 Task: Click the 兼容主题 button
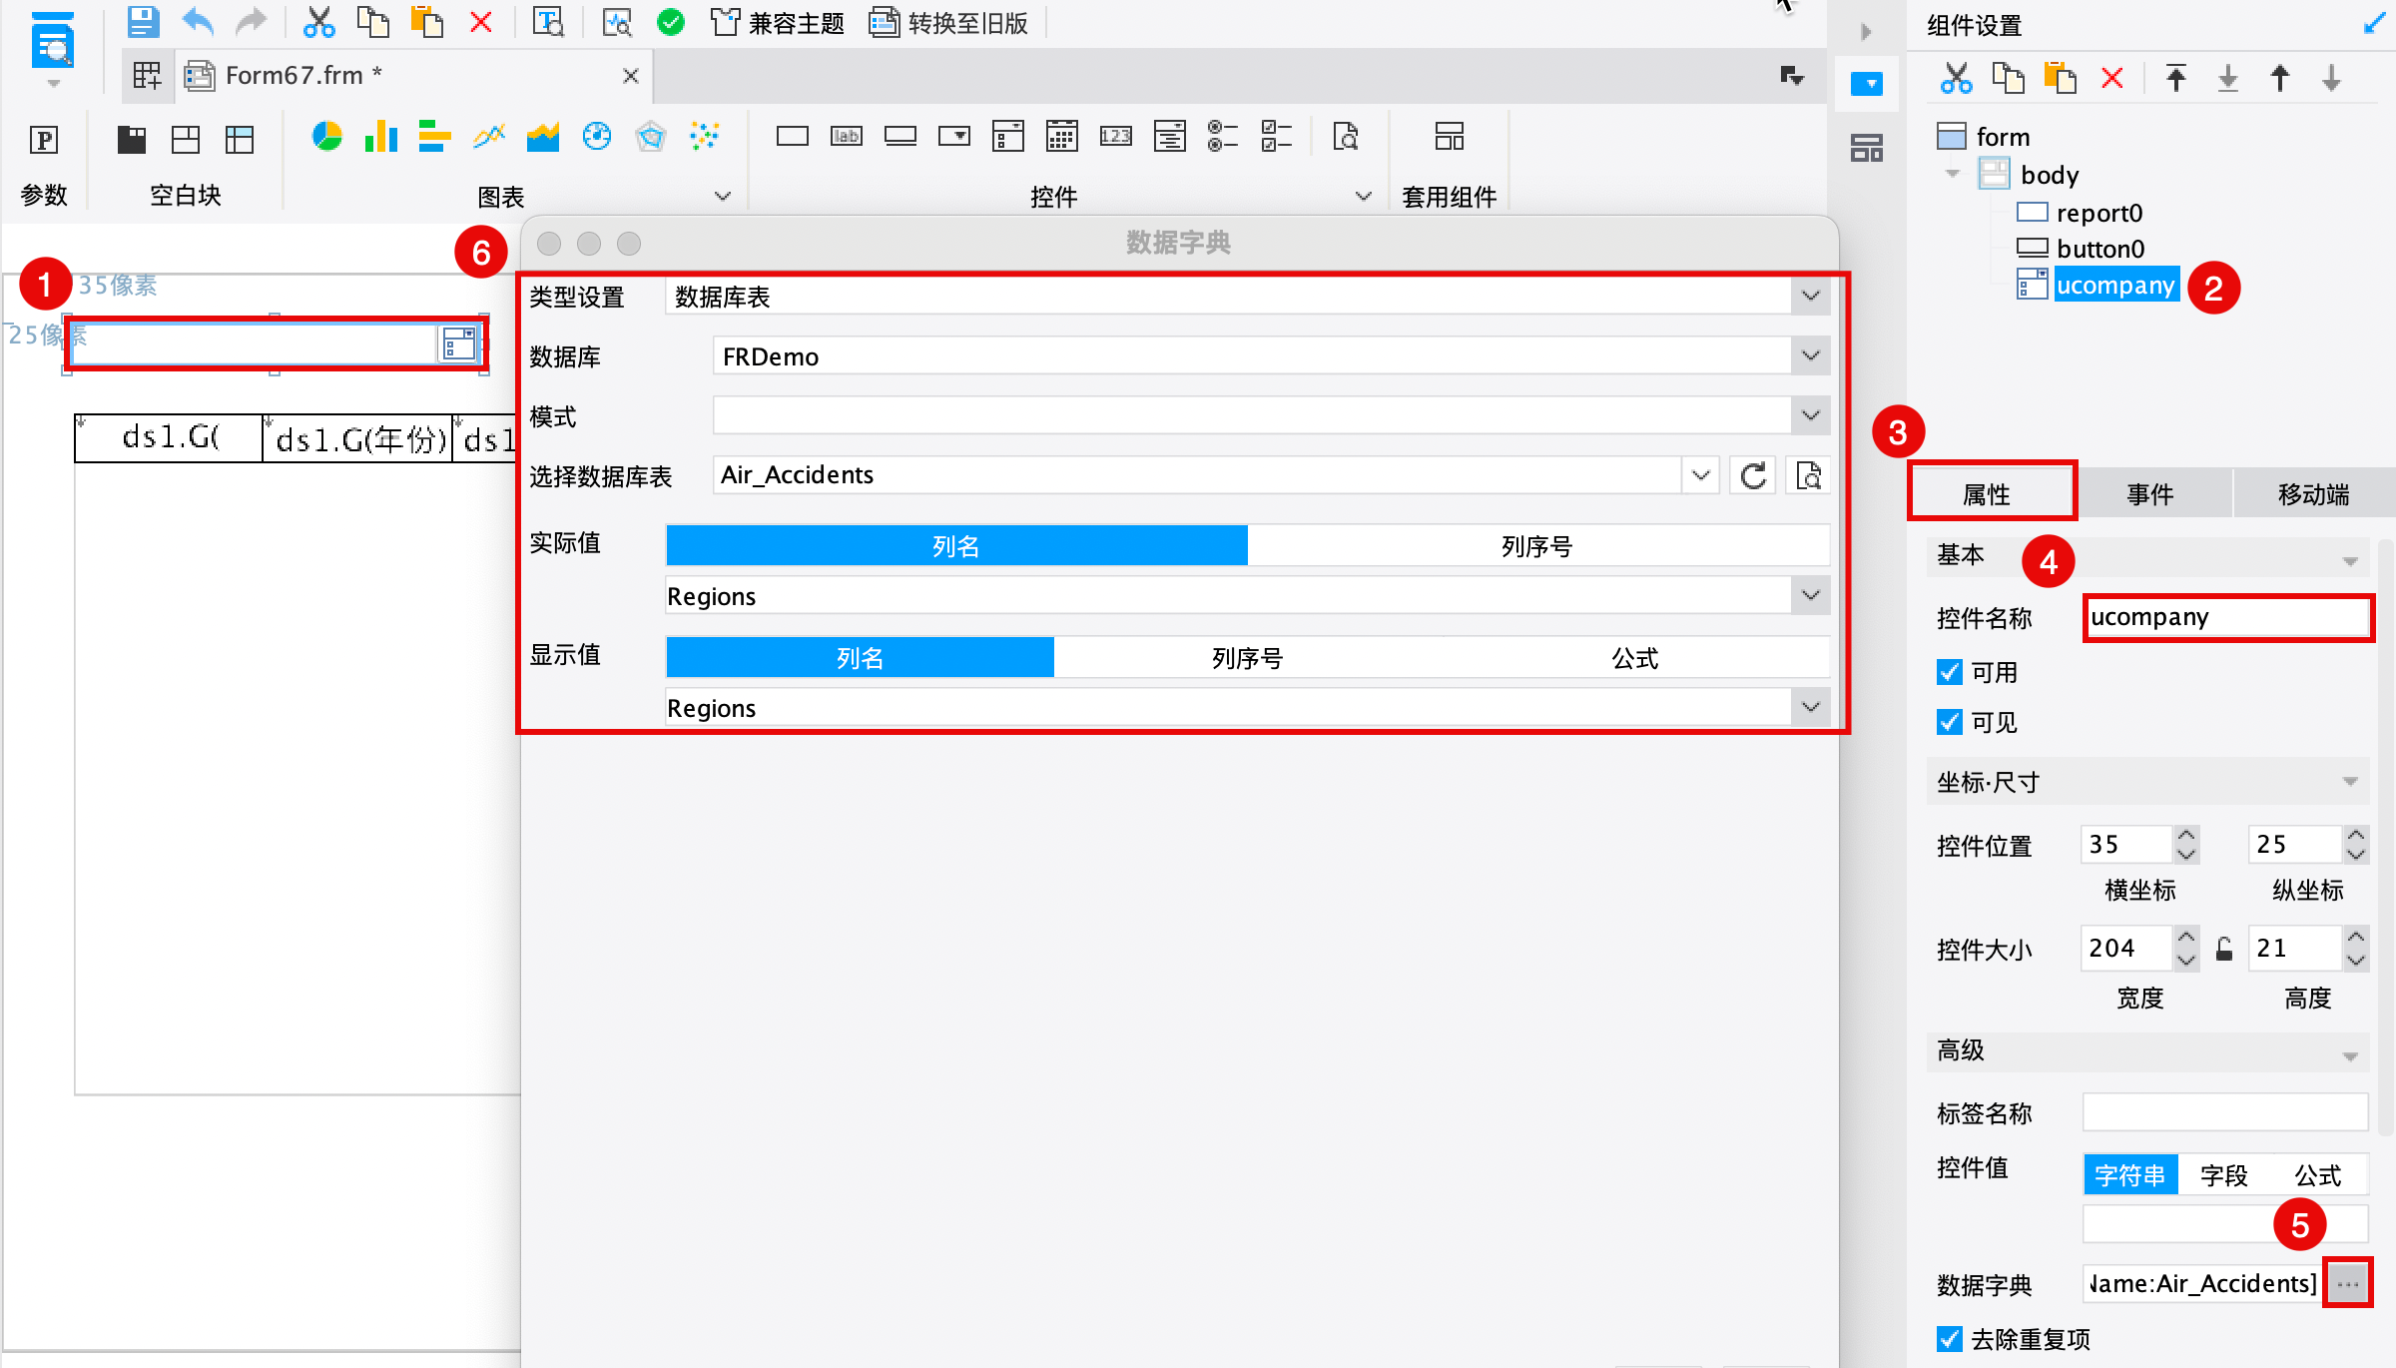(778, 22)
